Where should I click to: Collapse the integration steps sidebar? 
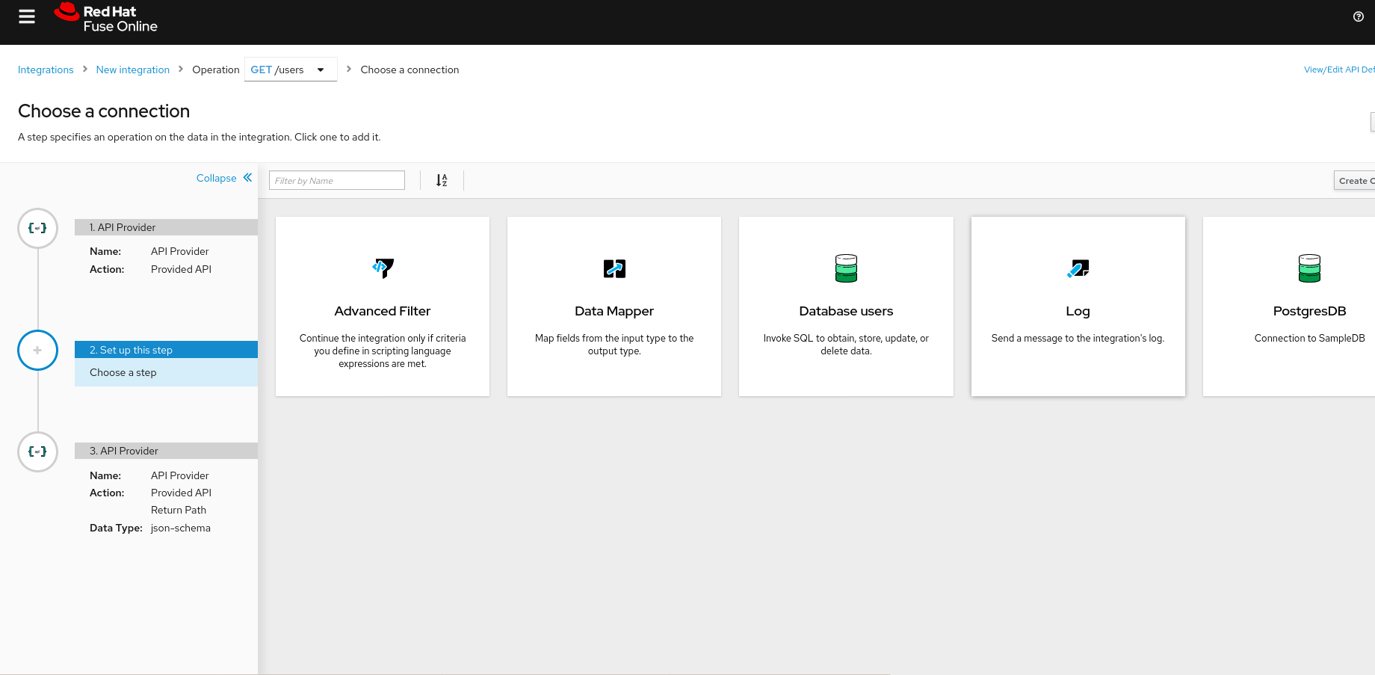(x=224, y=178)
